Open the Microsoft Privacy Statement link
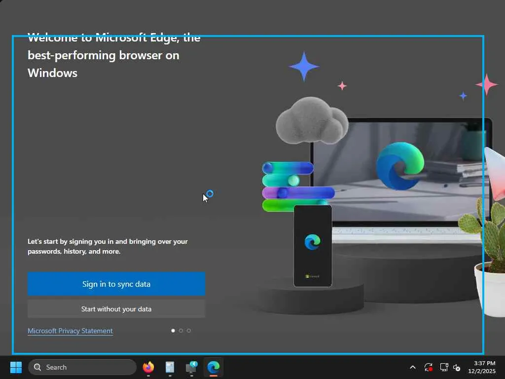The height and width of the screenshot is (379, 505). [x=70, y=331]
